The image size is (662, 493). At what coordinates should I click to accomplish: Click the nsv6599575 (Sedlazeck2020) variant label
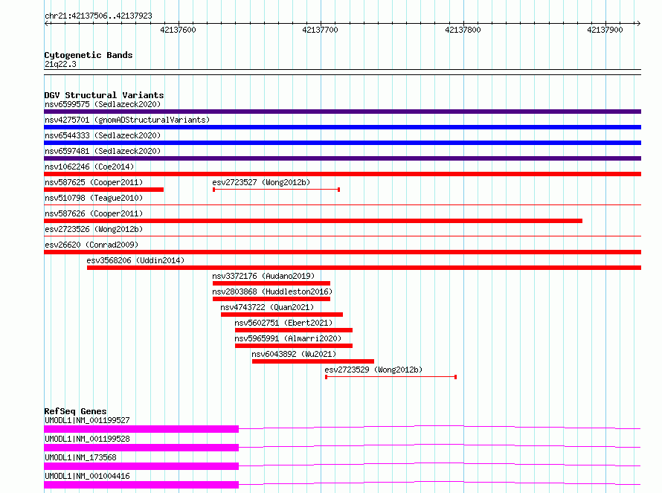click(103, 104)
